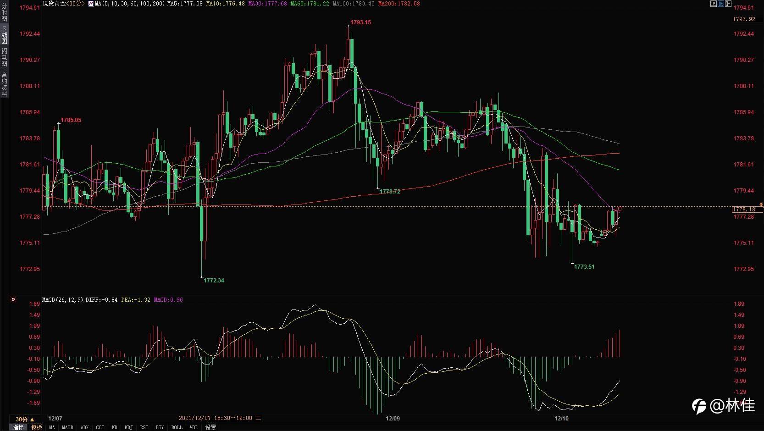Click the 1793.15 high price label
Viewport: 764px width, 431px height.
360,22
